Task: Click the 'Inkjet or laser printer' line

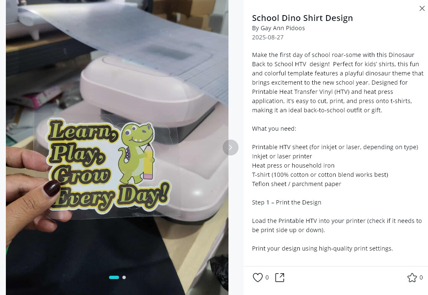Action: 282,156
